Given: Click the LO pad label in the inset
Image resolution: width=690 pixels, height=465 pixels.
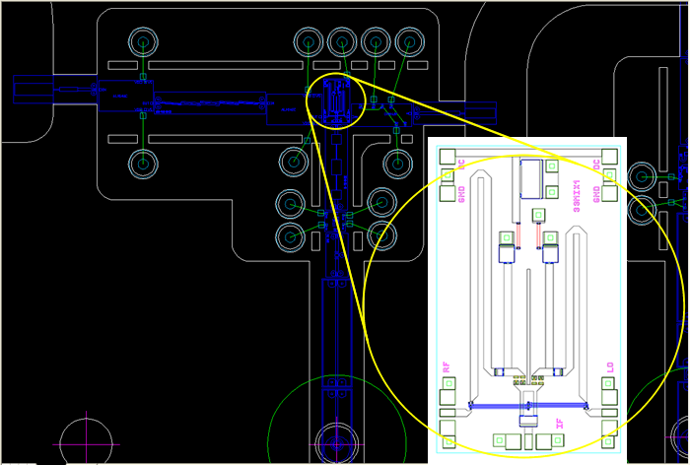Looking at the screenshot, I should tap(610, 366).
